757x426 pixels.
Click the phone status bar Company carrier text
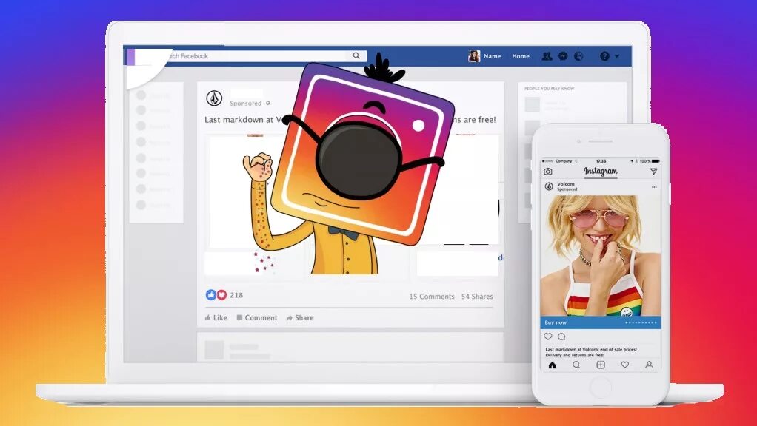tap(563, 161)
